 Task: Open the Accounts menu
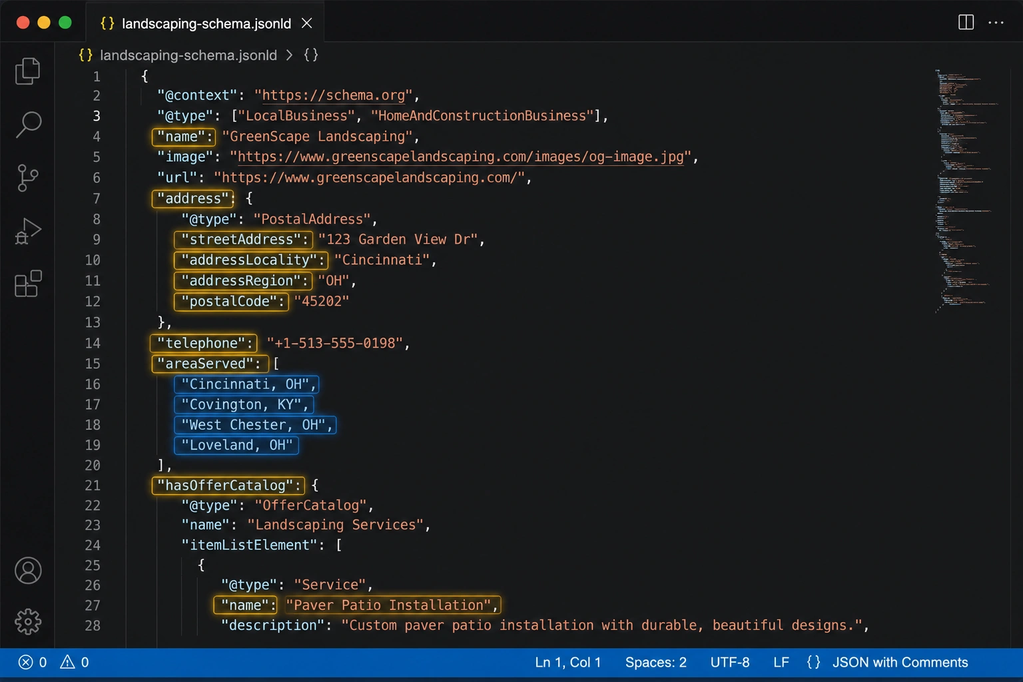[x=28, y=571]
